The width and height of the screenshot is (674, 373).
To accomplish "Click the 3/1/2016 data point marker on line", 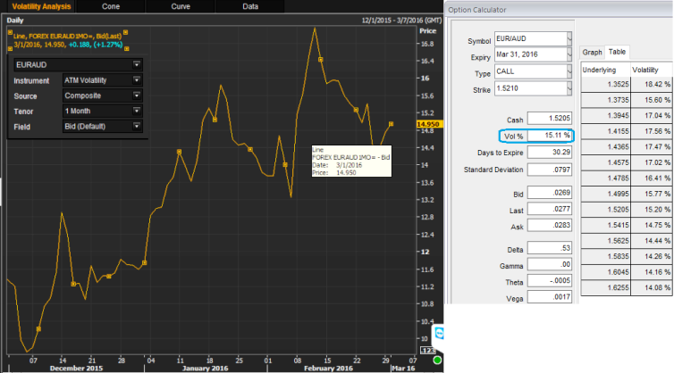I will 391,124.
